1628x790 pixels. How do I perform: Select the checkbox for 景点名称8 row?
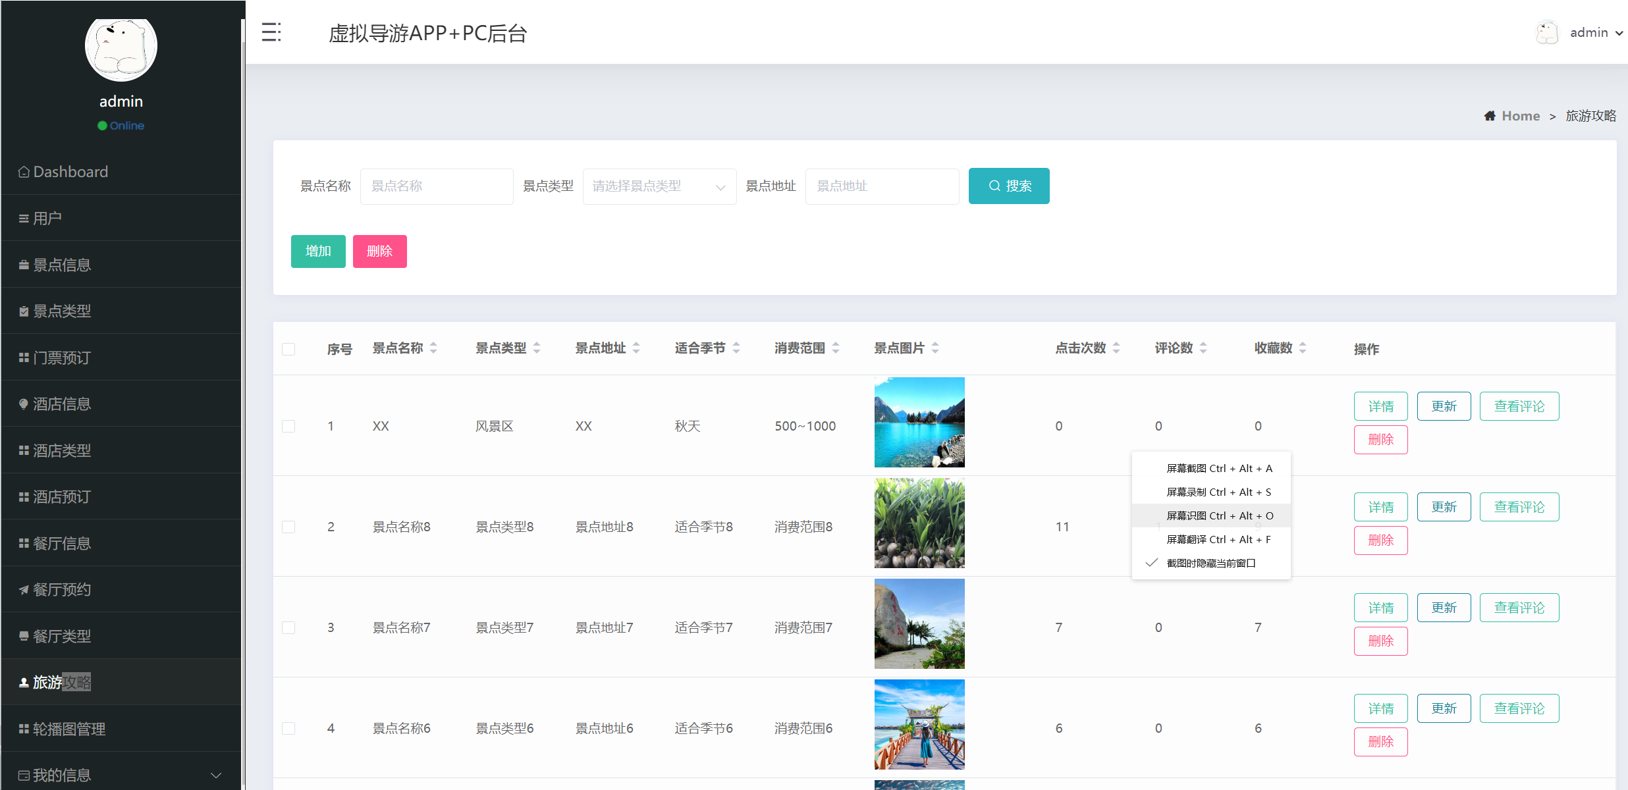[x=288, y=527]
